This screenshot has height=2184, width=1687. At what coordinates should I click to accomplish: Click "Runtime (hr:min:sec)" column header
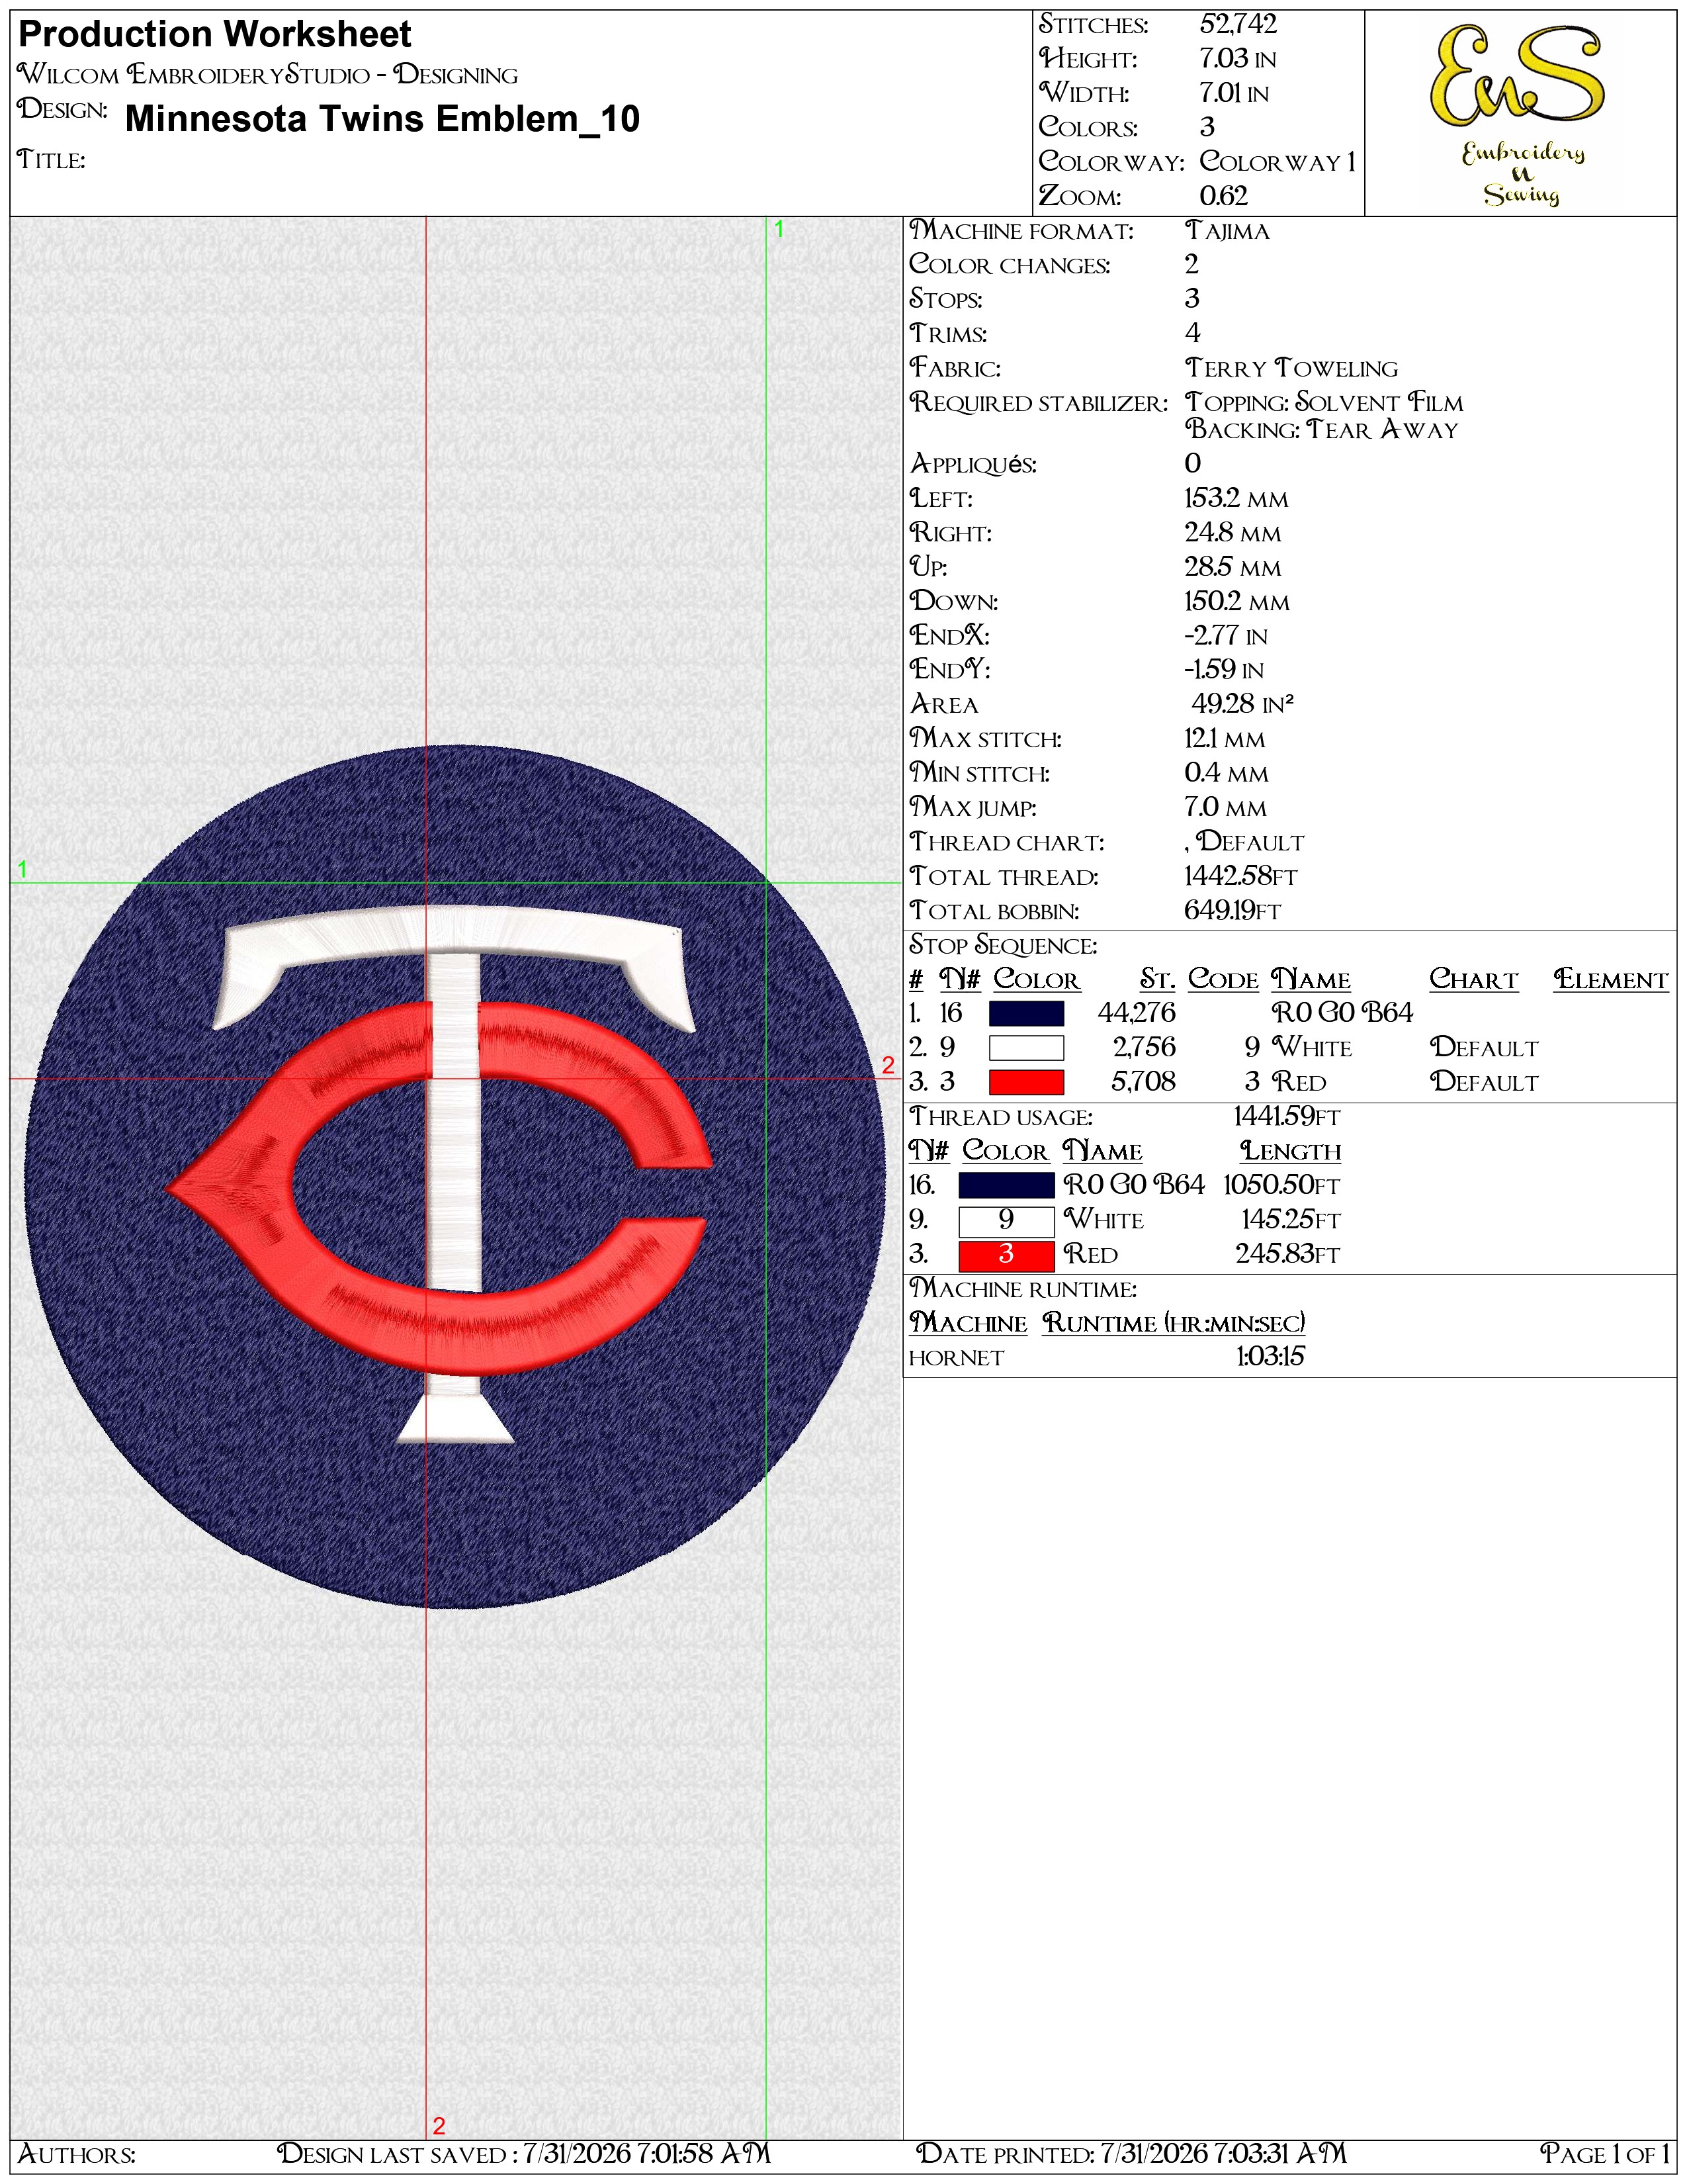(1174, 1323)
